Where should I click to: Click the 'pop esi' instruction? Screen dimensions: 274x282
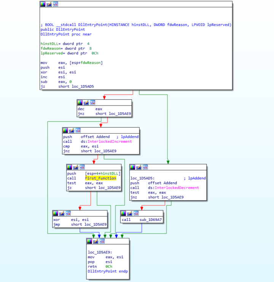(x=100, y=262)
